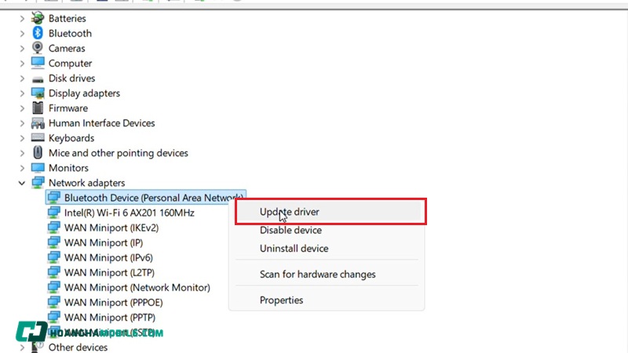Select the Computer category label
This screenshot has height=353, width=628.
[70, 64]
